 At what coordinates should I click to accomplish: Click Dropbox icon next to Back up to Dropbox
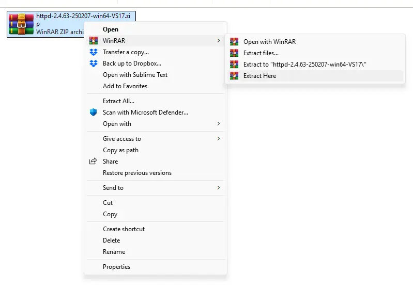click(x=94, y=63)
